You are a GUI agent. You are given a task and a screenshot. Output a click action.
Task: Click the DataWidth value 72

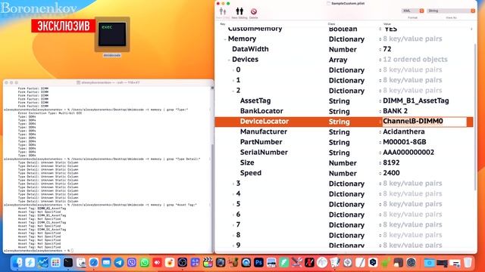387,49
